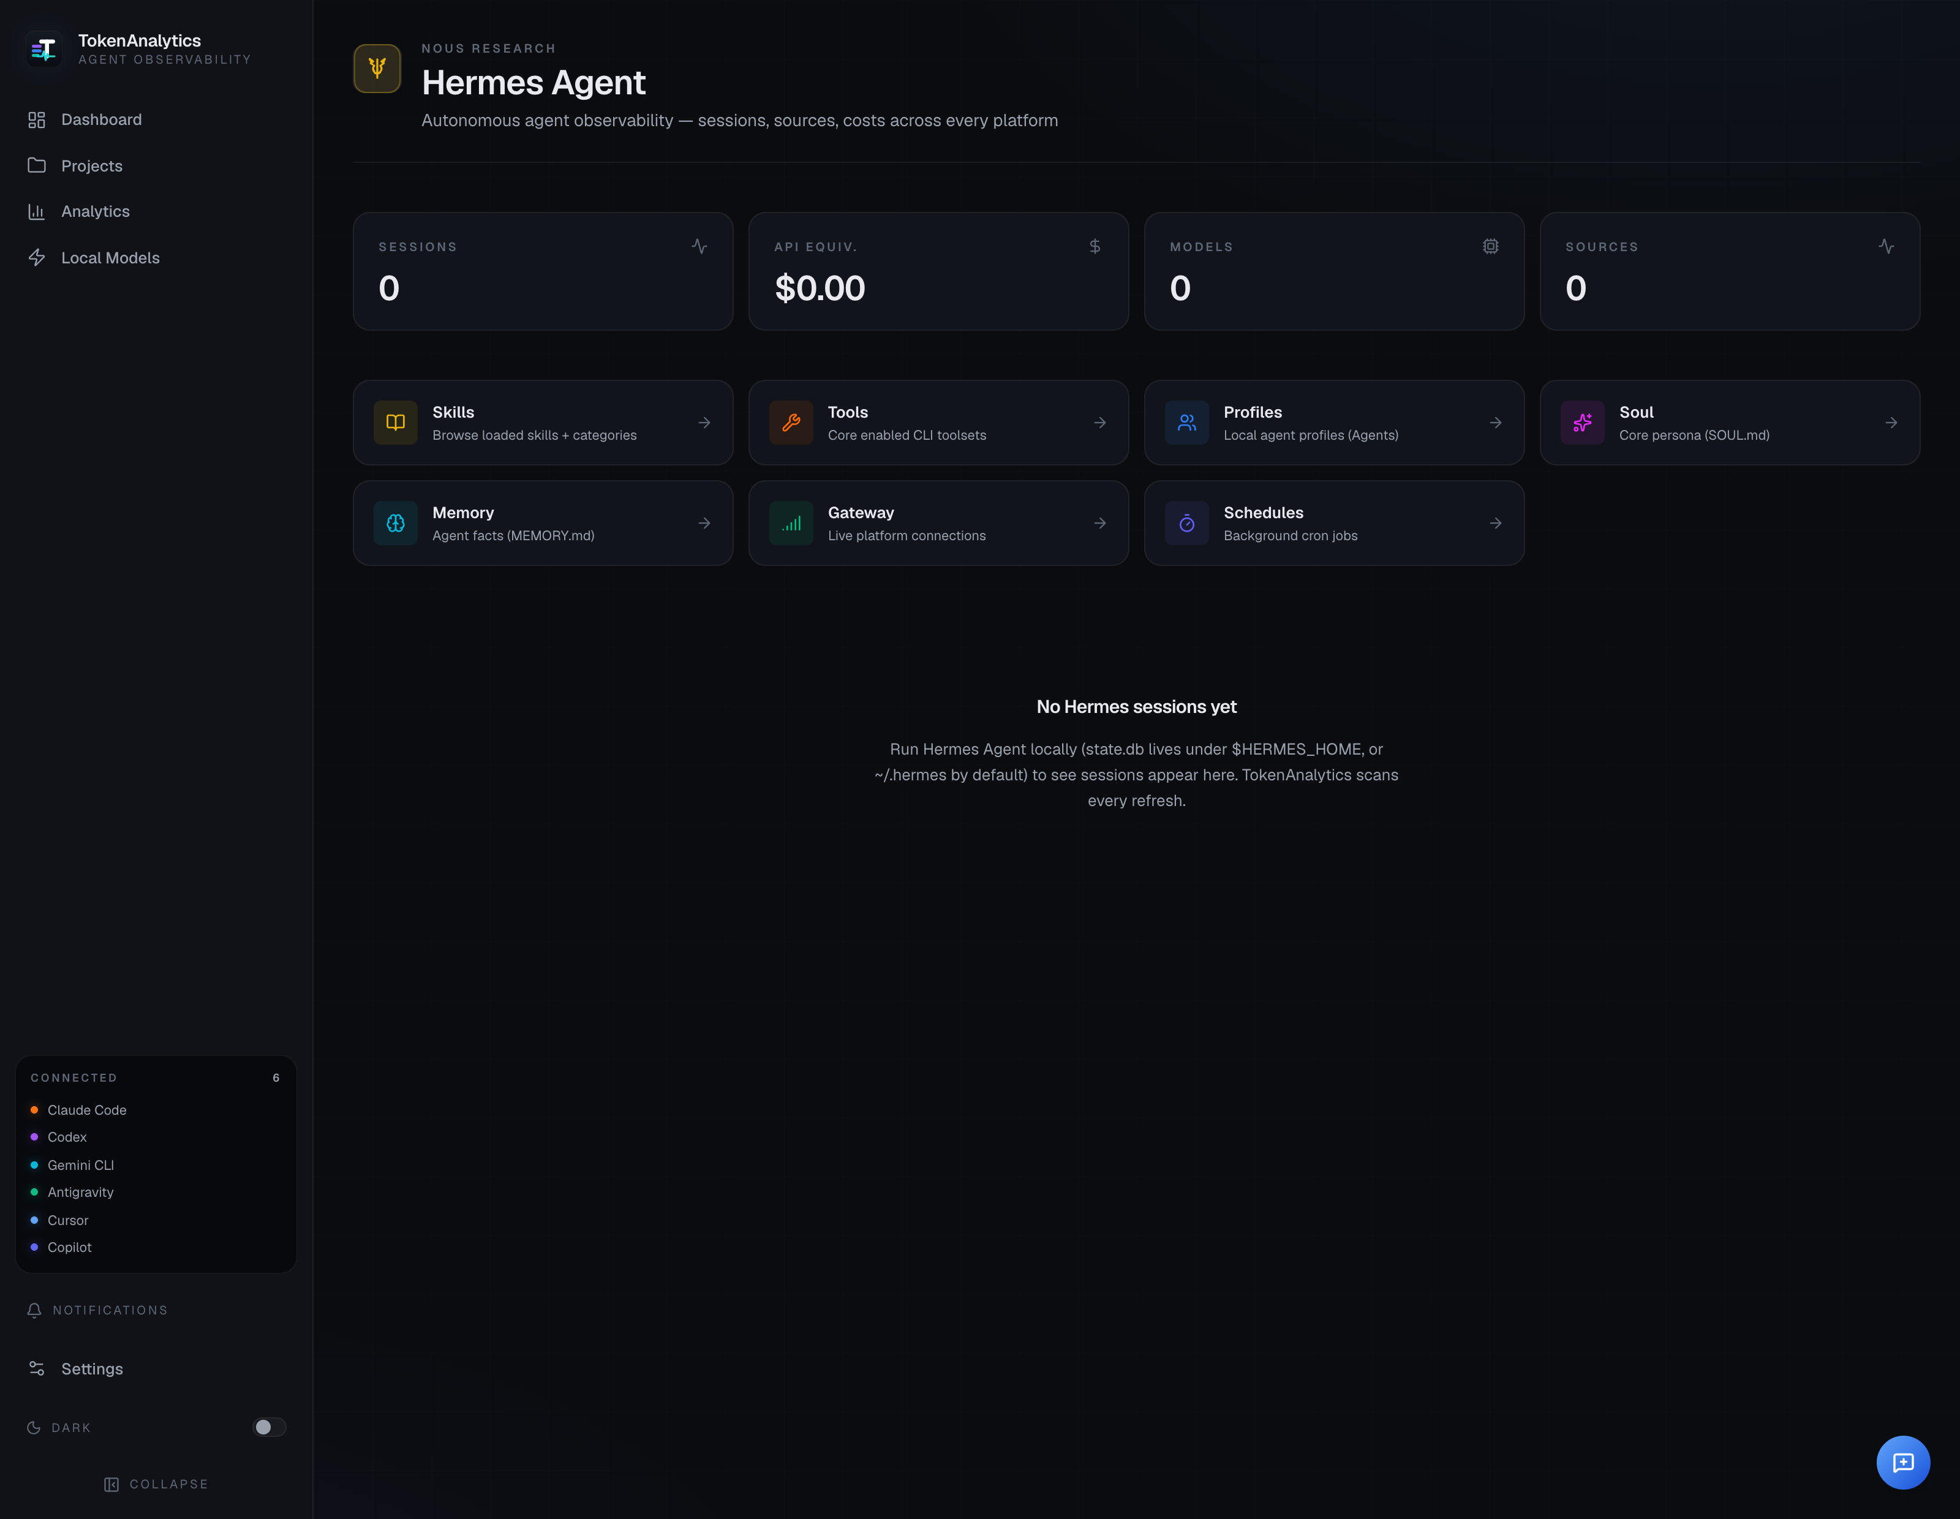
Task: Open the Soul card title
Action: click(x=1636, y=412)
